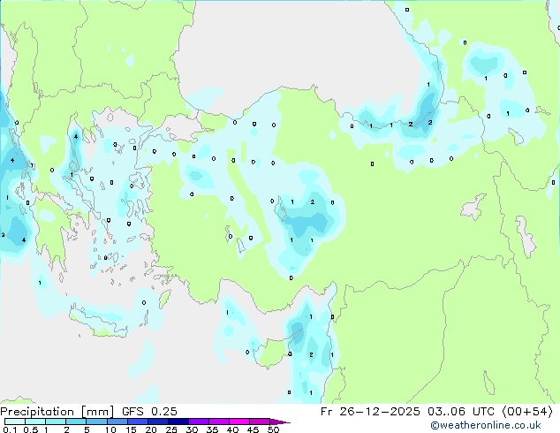Click the 20–25 mm legend color swatch
Screen dimensions: 560x433
(157, 422)
